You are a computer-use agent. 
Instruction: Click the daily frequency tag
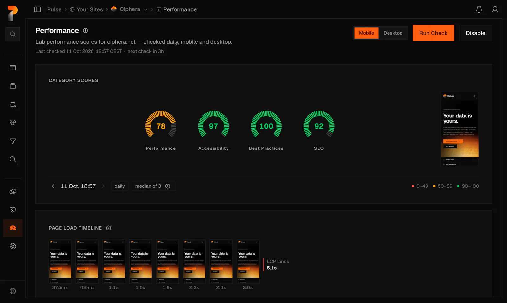(119, 186)
